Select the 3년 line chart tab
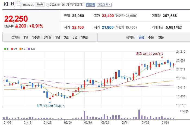 pos(66,37)
